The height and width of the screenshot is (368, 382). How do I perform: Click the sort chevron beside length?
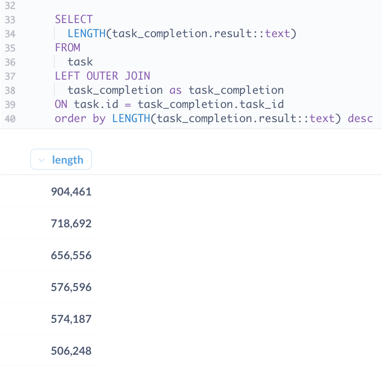(x=42, y=160)
